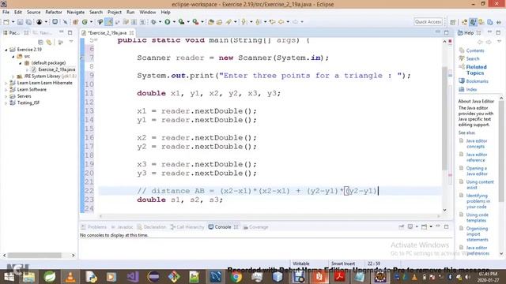Click the Next Annotation toolbar icon

point(244,22)
